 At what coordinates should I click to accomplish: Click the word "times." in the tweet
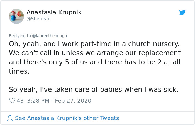(x=19, y=71)
